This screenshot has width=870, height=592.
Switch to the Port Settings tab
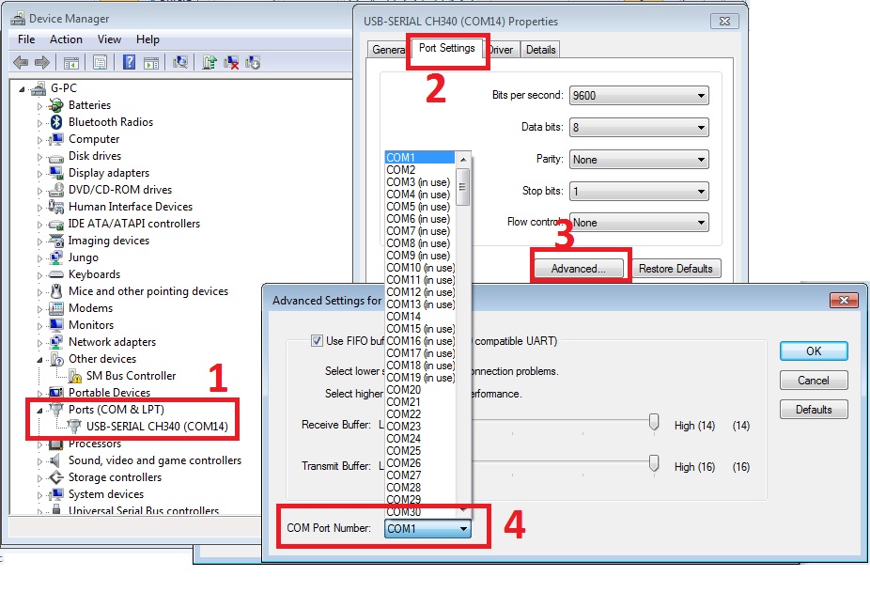[447, 49]
